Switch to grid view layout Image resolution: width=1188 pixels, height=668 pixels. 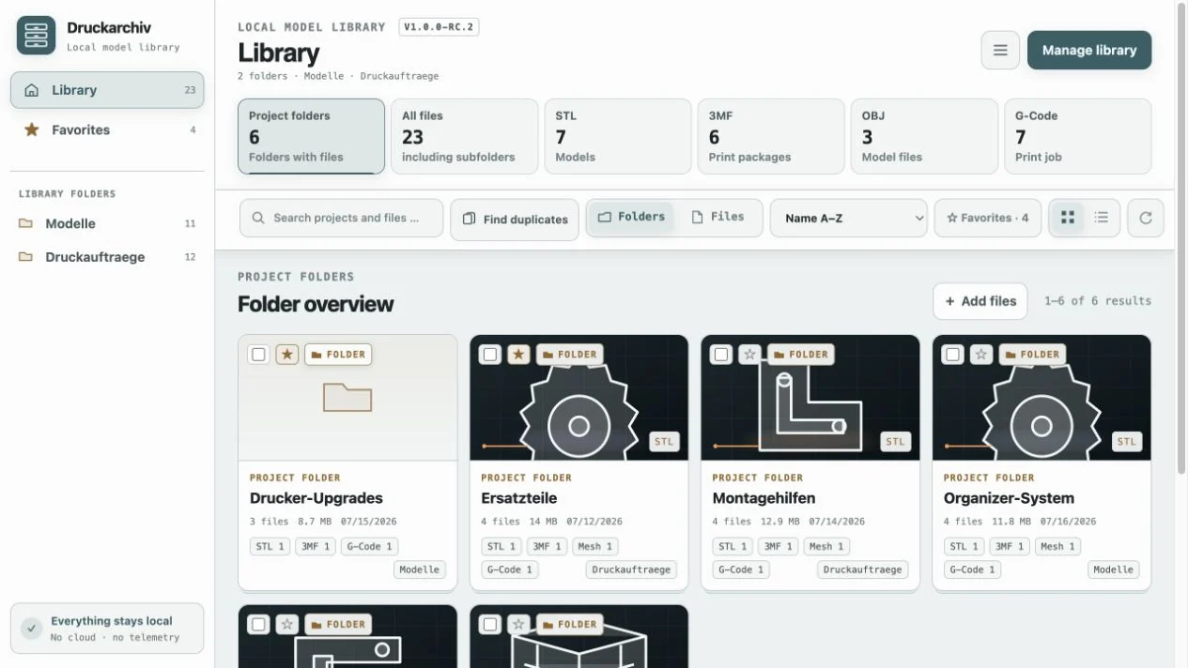1068,218
